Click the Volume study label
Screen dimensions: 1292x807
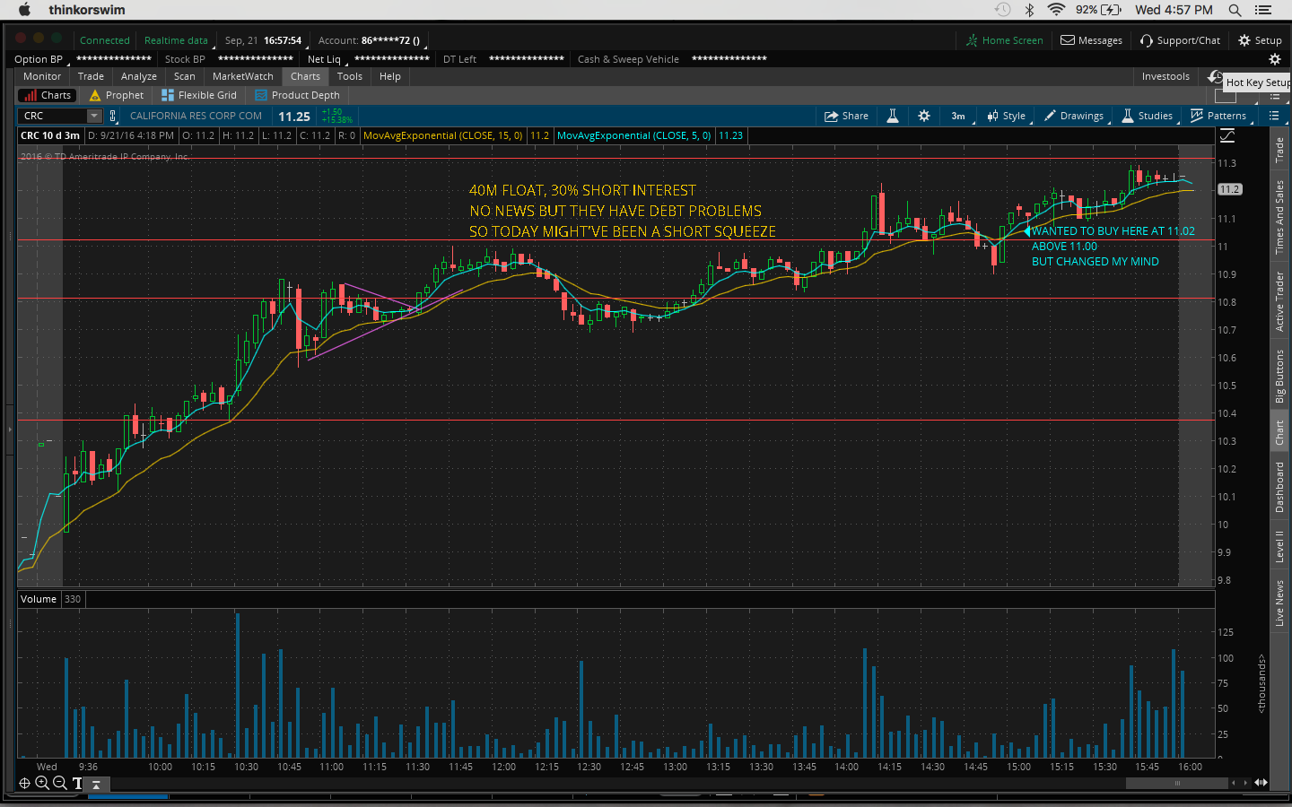[39, 599]
